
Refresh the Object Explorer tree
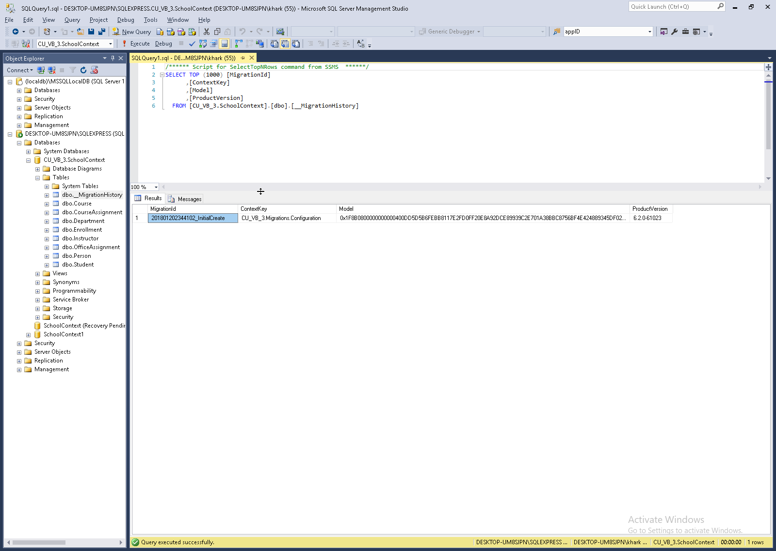coord(83,70)
